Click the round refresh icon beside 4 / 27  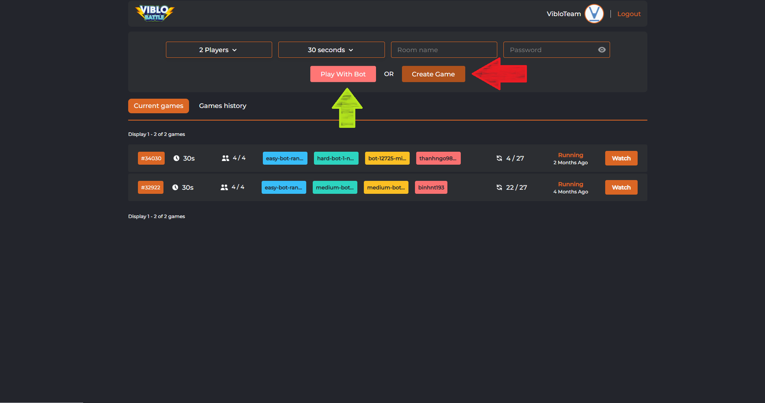point(499,158)
